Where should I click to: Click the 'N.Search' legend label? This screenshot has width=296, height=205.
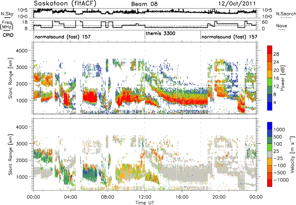point(286,14)
